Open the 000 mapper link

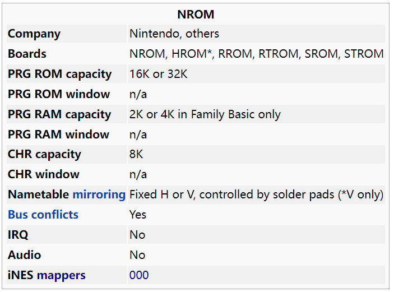[x=139, y=275]
